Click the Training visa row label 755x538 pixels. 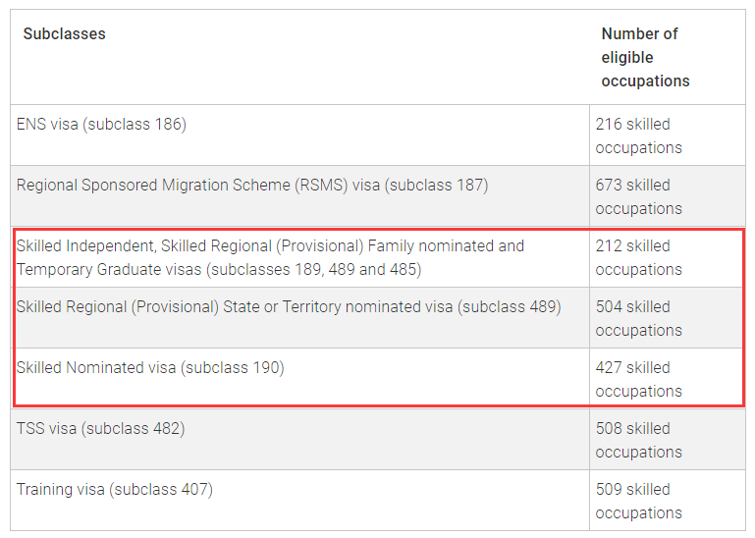(x=114, y=489)
